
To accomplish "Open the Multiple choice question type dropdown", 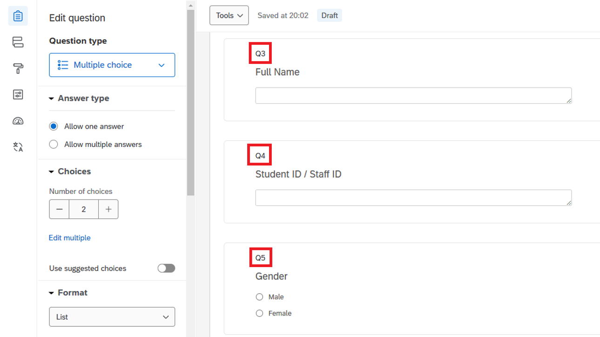I will (x=112, y=65).
